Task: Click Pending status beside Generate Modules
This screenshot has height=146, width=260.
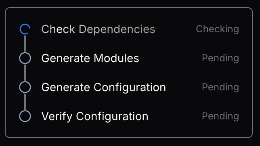Action: (220, 58)
